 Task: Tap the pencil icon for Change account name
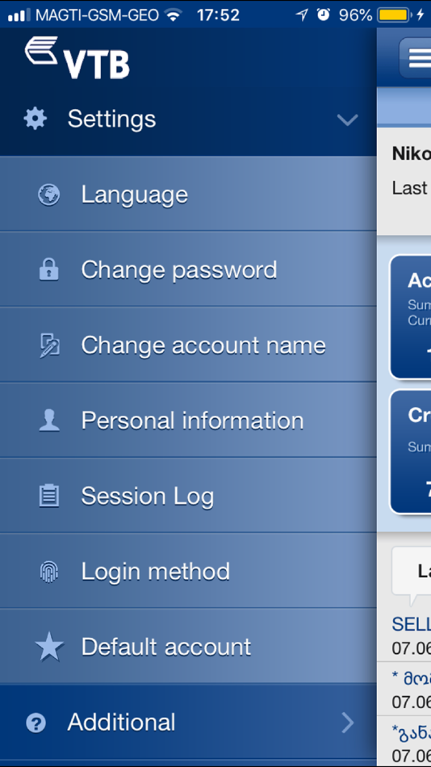[49, 346]
